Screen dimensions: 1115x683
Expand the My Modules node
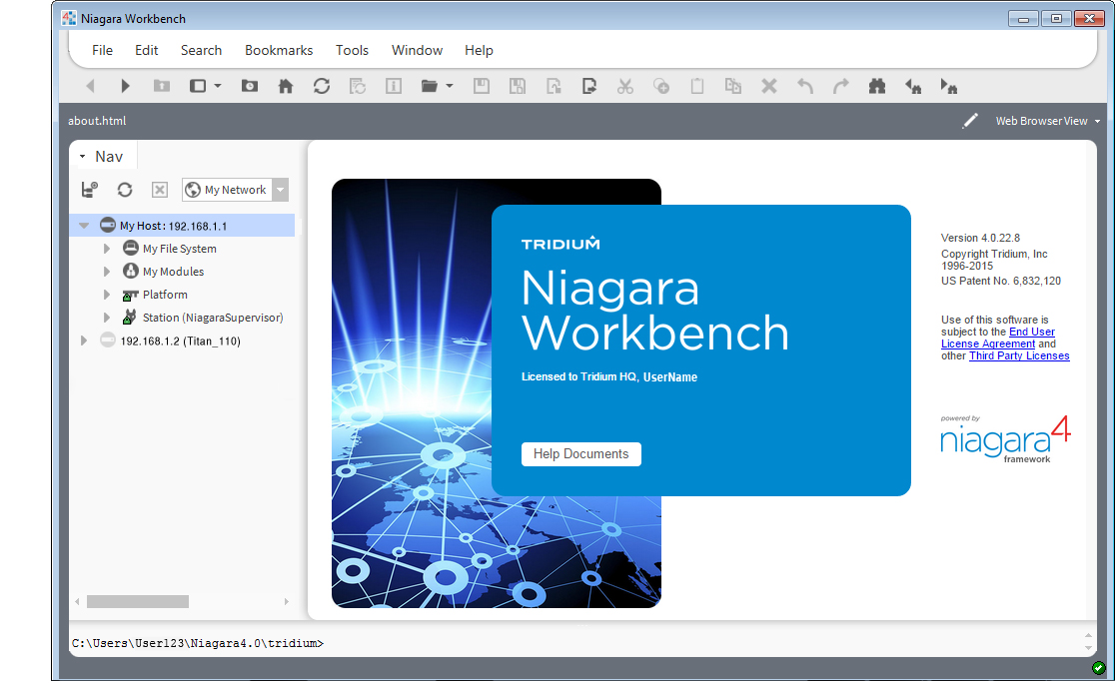(107, 271)
